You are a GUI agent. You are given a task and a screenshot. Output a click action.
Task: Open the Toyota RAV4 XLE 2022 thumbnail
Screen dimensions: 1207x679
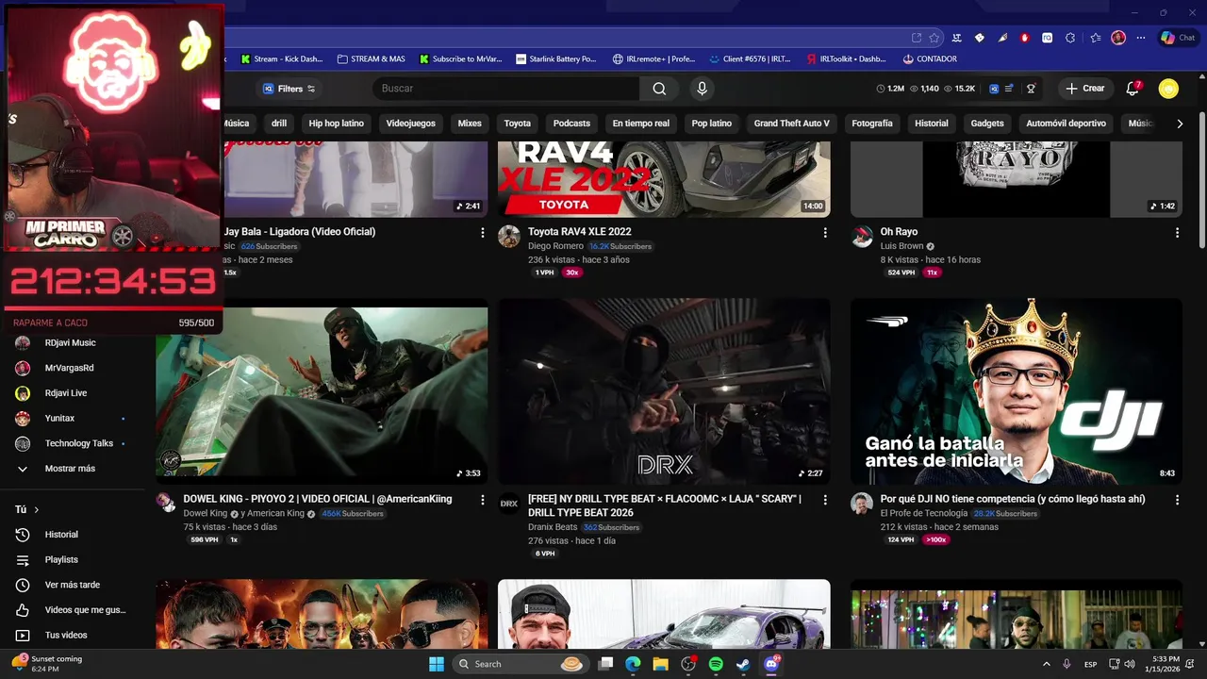tap(664, 179)
